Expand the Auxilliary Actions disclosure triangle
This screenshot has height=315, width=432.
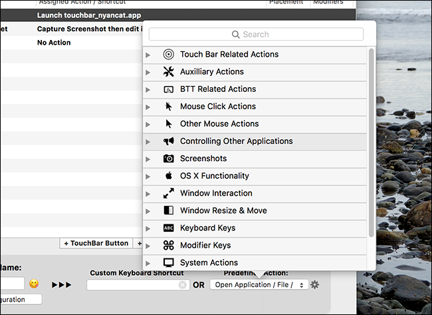(148, 73)
